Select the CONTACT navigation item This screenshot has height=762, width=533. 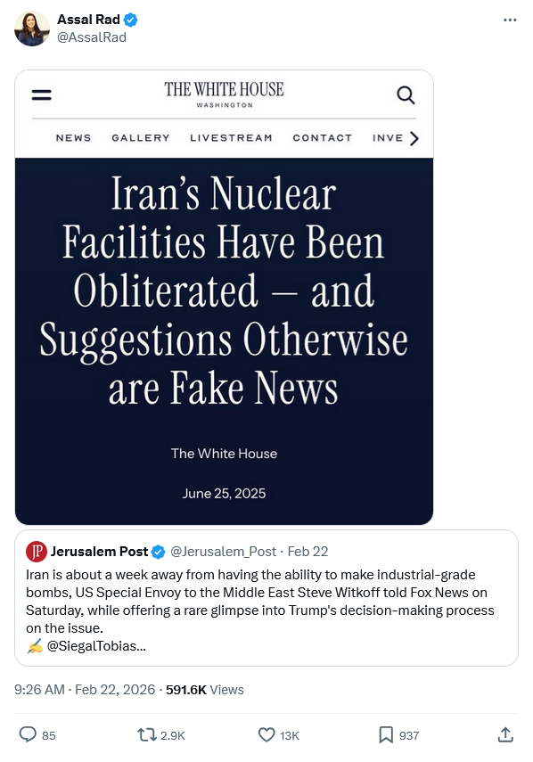tap(322, 137)
